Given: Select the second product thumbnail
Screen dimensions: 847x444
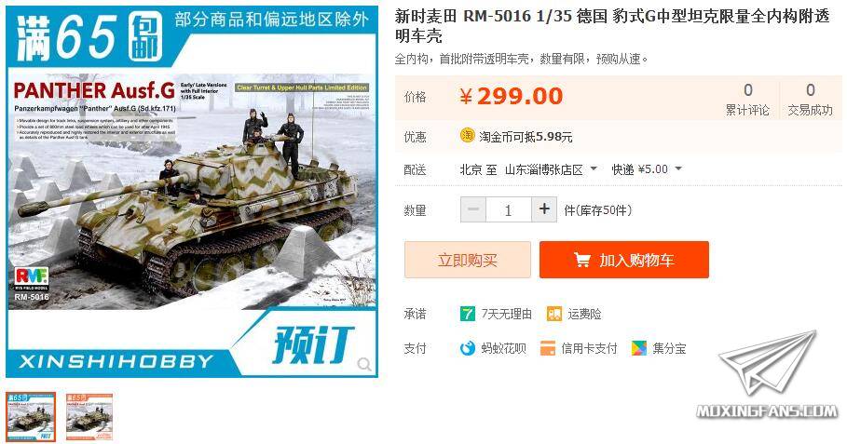Looking at the screenshot, I should pos(89,416).
